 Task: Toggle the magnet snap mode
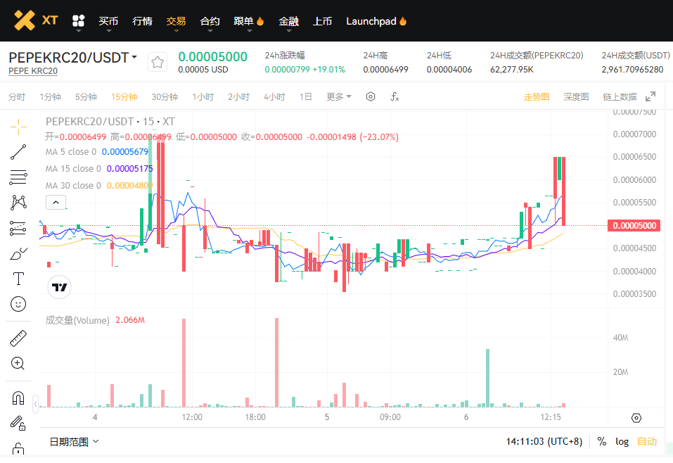(19, 398)
